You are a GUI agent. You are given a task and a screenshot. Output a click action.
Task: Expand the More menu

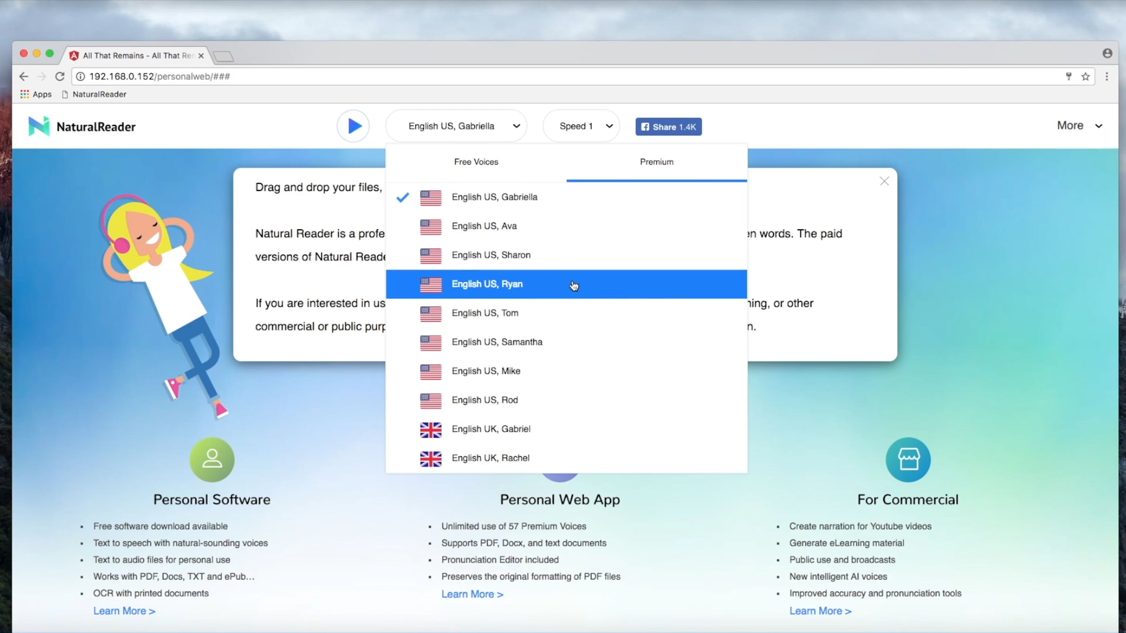[1079, 126]
